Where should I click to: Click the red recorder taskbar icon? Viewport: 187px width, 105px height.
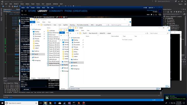(x=84, y=103)
